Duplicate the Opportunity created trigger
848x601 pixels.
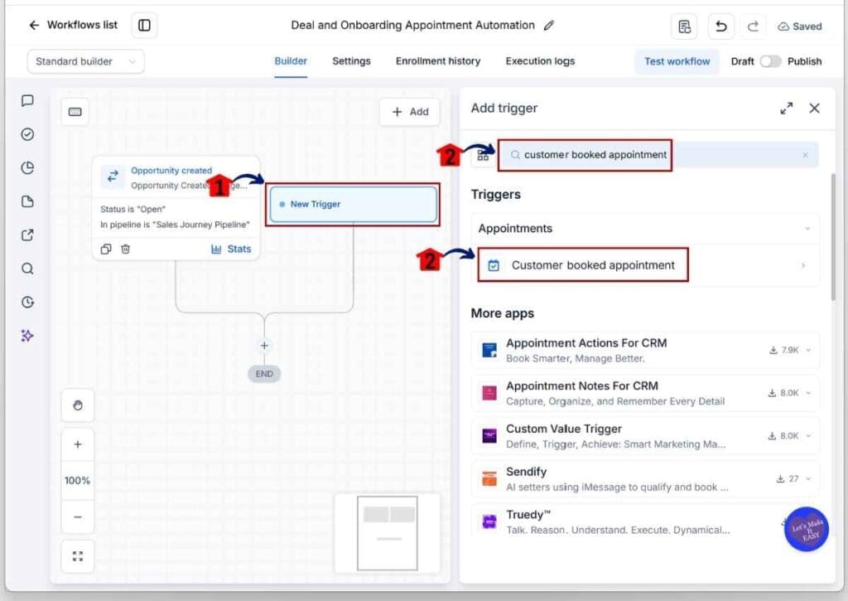point(106,249)
